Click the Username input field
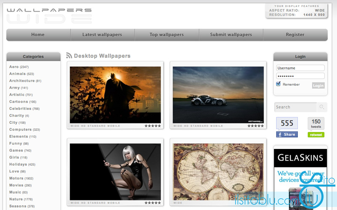 coord(300,68)
